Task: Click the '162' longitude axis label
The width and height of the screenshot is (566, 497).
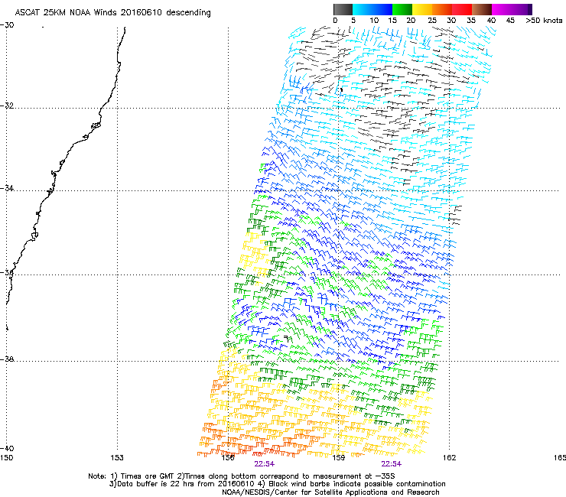Action: [450, 458]
